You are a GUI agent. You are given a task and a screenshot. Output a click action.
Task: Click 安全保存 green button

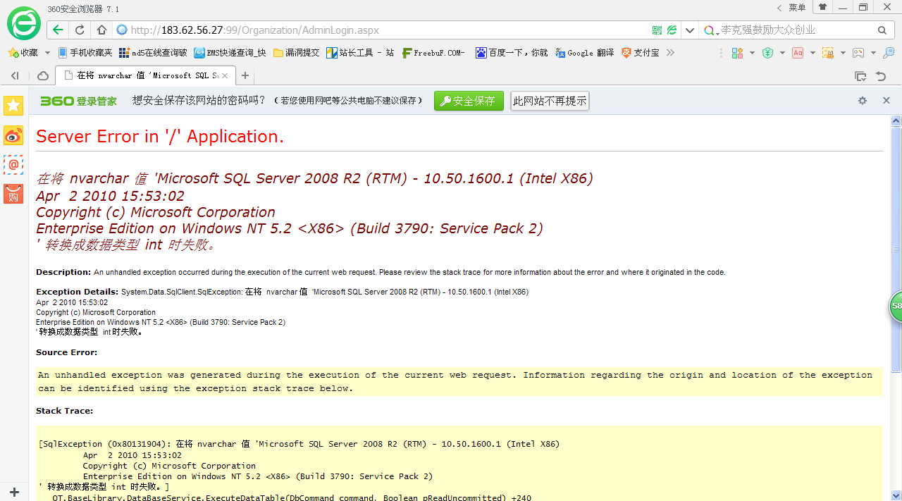469,101
